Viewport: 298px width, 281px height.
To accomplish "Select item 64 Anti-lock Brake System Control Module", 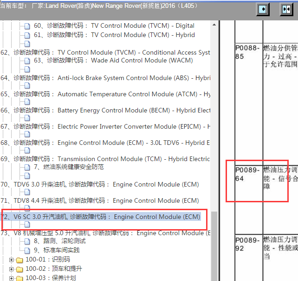I will tap(105, 78).
